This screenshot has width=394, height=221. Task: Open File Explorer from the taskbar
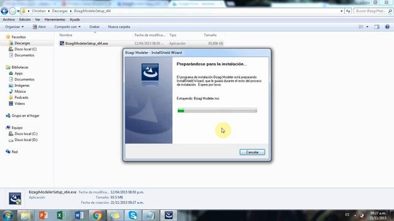25,215
